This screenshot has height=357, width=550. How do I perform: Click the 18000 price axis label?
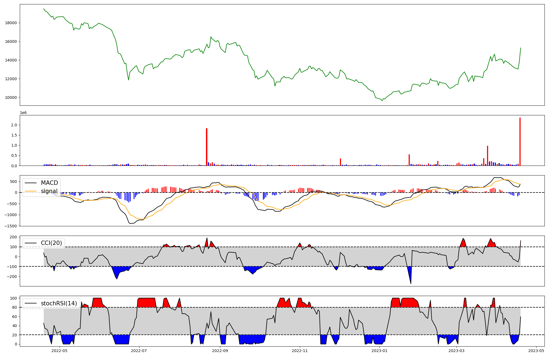(x=11, y=23)
